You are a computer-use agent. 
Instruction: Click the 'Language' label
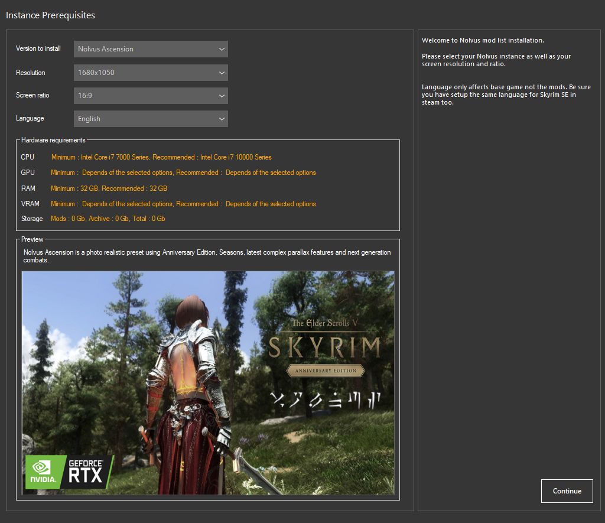[x=30, y=119]
